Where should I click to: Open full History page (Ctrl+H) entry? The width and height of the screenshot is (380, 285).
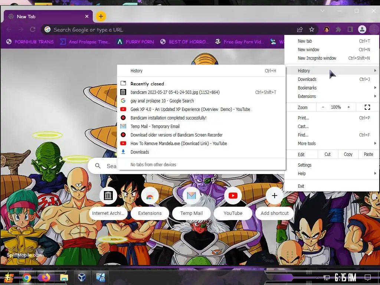point(202,71)
